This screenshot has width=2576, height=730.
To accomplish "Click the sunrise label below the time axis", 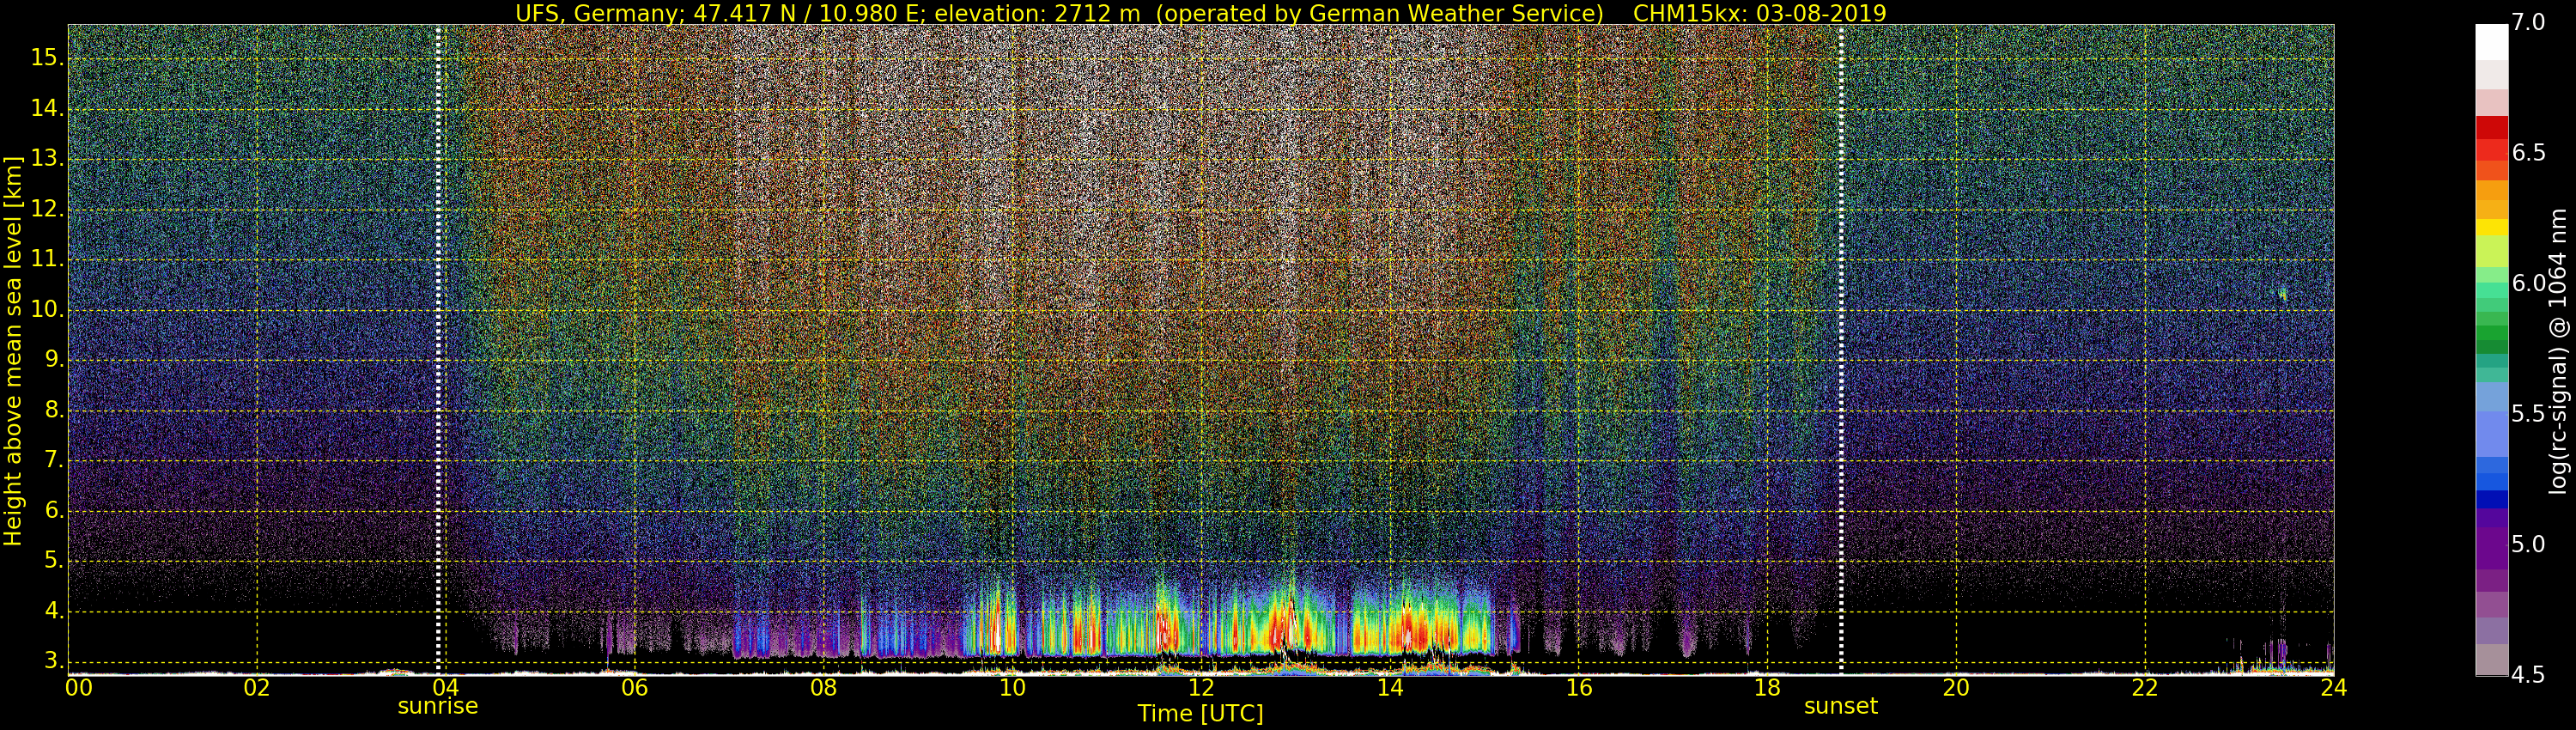I will point(438,706).
